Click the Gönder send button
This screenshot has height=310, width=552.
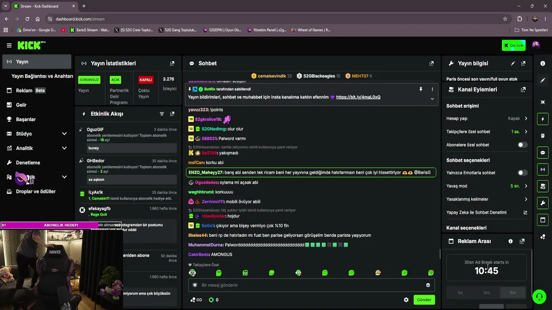point(424,300)
